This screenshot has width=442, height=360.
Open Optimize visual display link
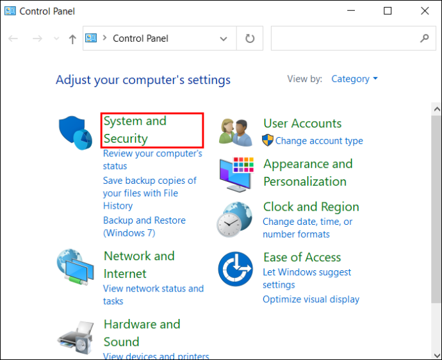(311, 299)
